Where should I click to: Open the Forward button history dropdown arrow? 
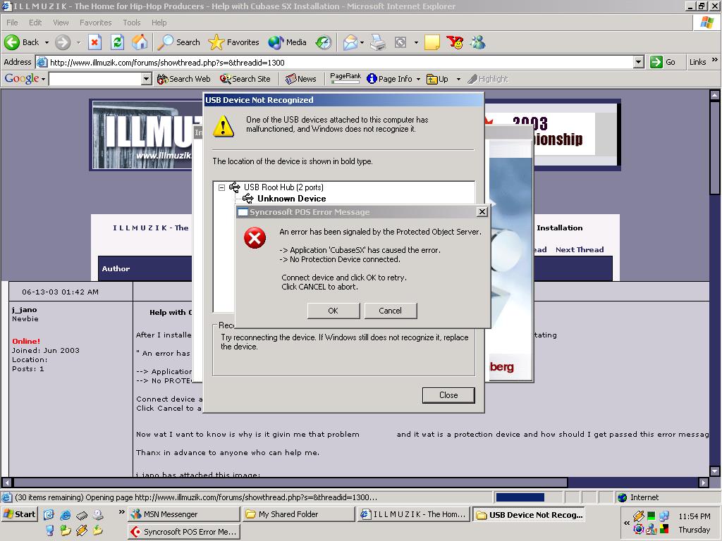pyautogui.click(x=78, y=42)
